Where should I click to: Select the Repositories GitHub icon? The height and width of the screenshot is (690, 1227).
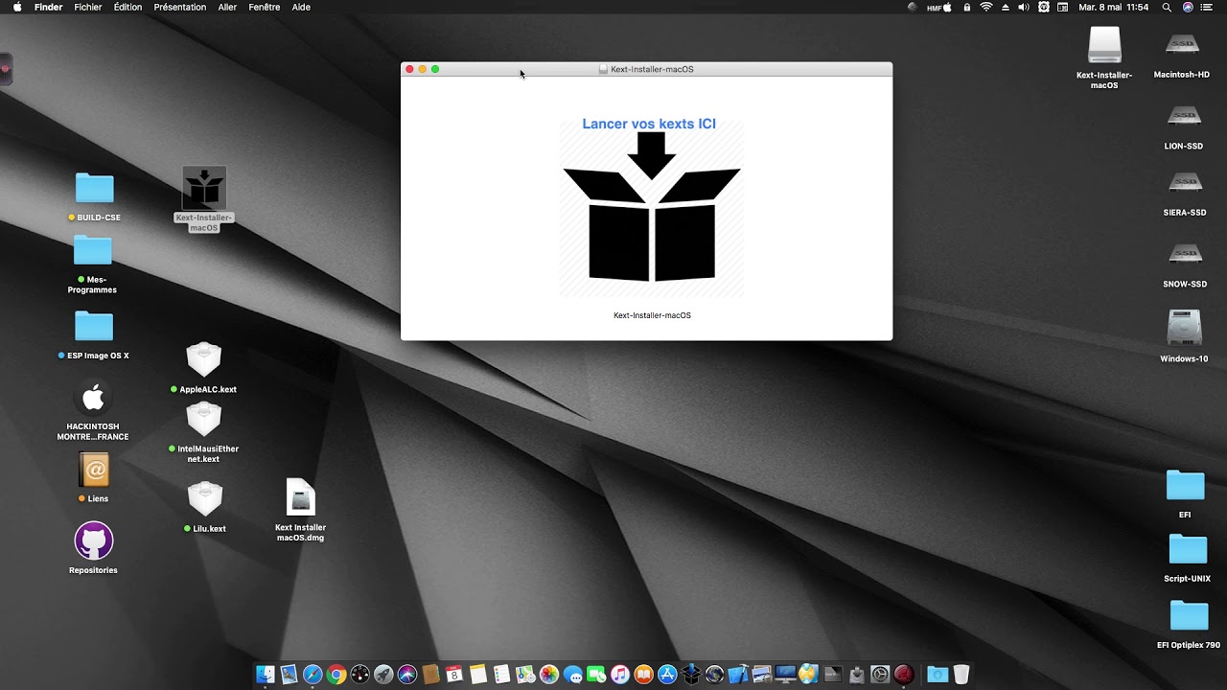pyautogui.click(x=94, y=540)
